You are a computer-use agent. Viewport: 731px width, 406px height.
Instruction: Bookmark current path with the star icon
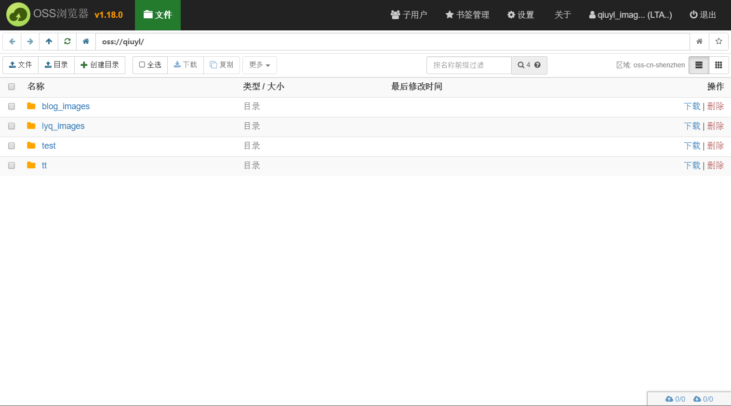[718, 41]
